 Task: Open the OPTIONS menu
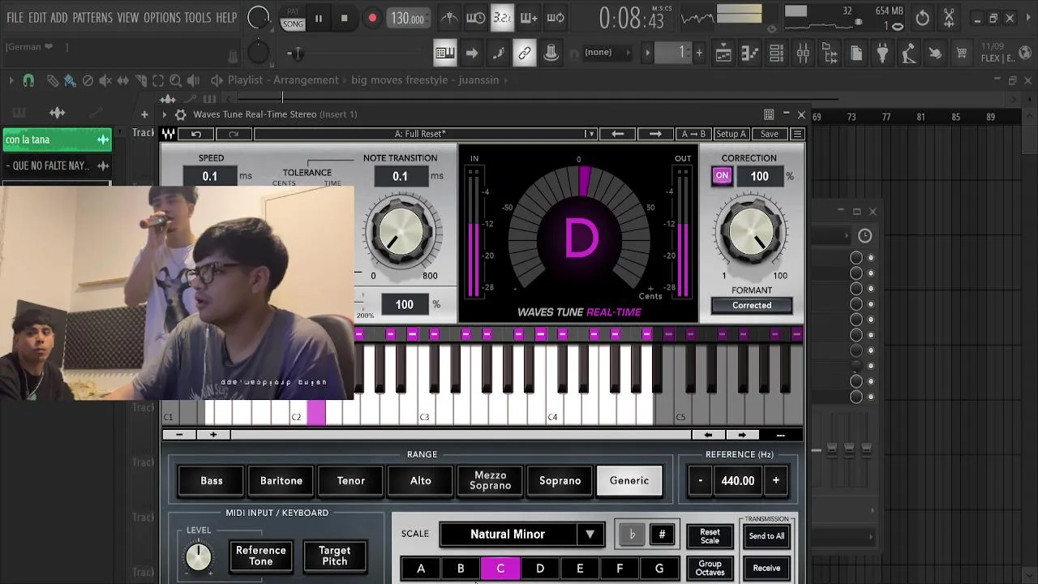(161, 17)
